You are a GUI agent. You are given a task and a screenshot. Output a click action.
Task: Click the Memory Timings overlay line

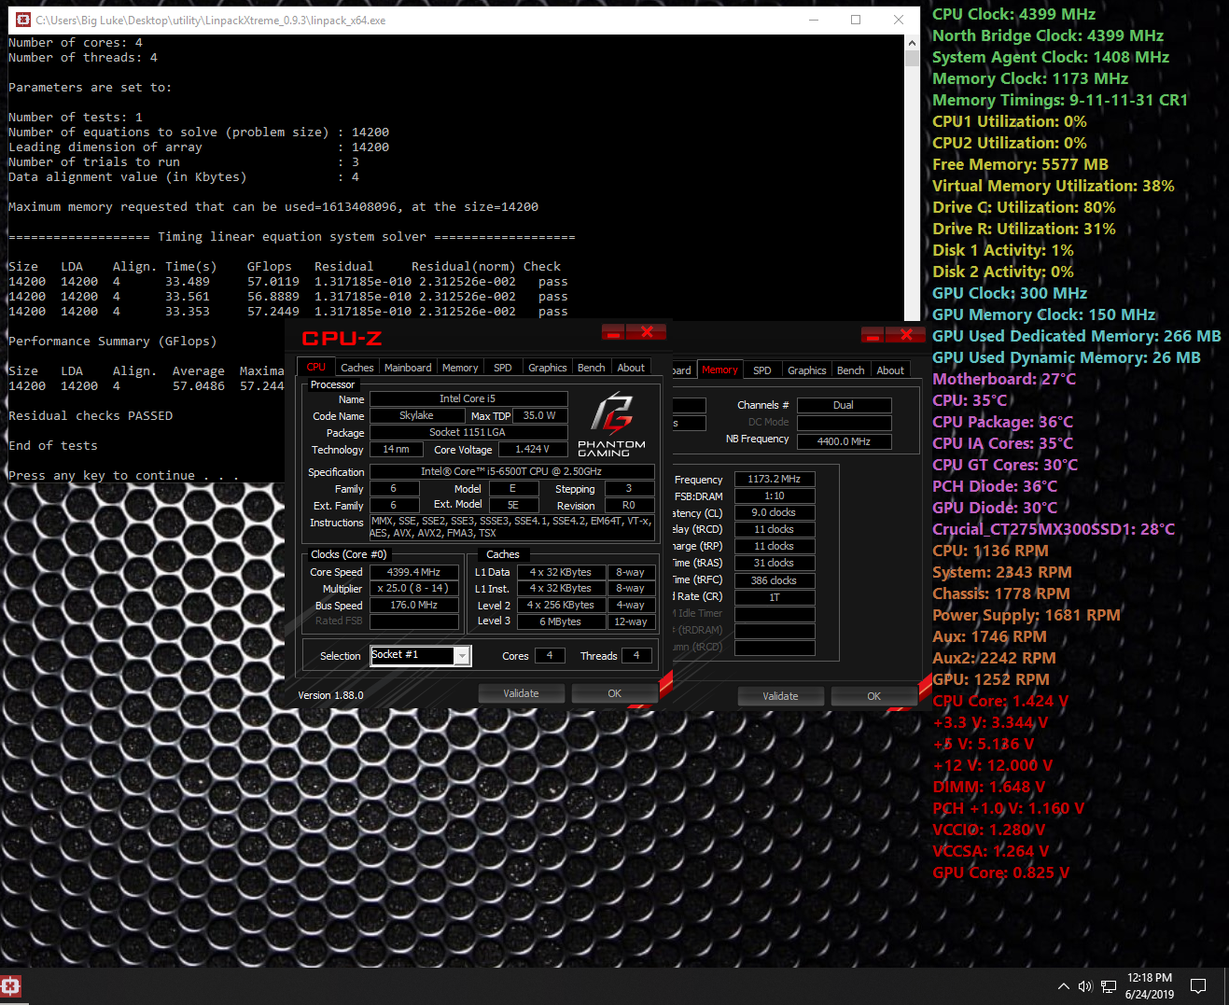click(1060, 100)
